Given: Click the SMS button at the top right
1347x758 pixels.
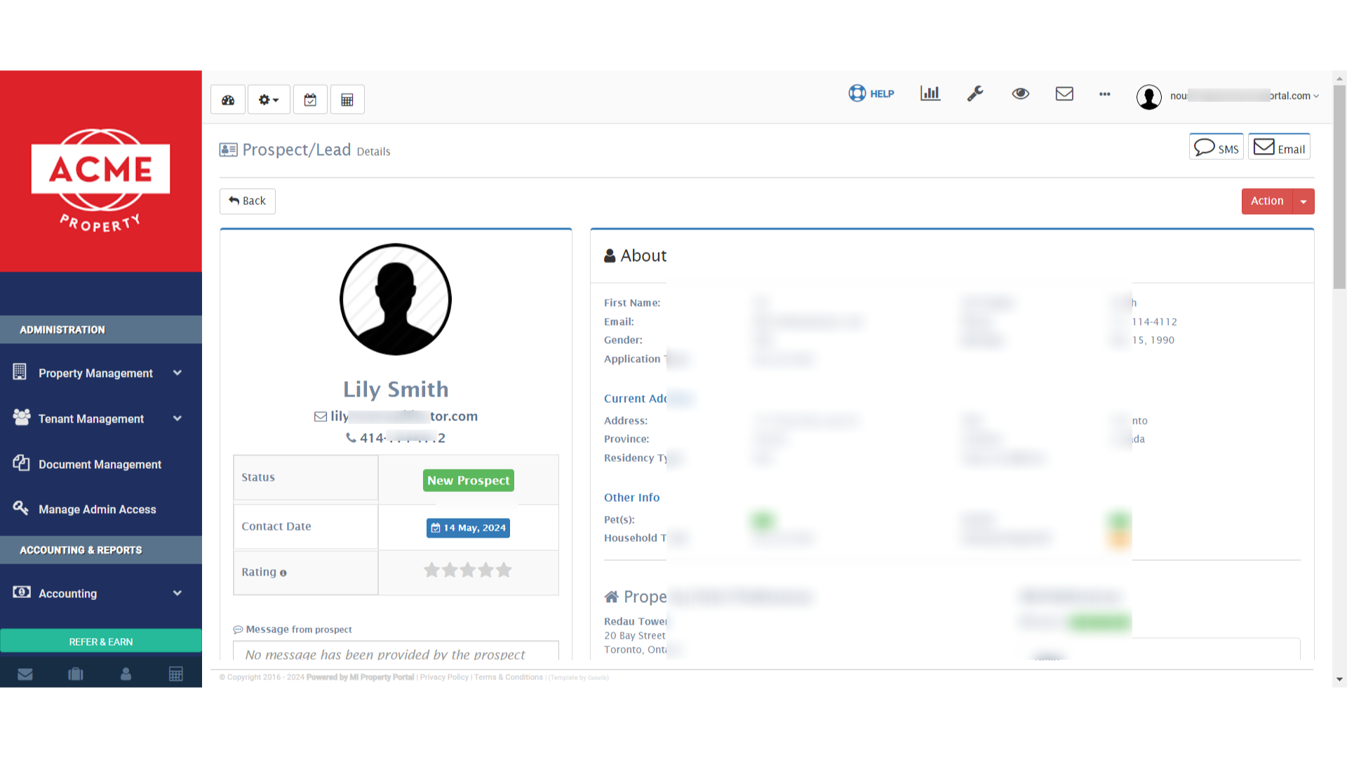Looking at the screenshot, I should coord(1216,147).
